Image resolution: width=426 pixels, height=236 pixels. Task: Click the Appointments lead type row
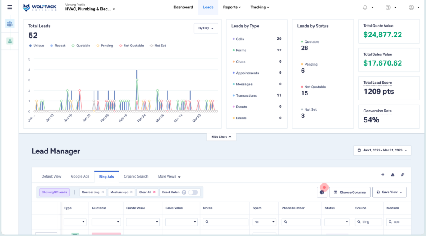257,73
